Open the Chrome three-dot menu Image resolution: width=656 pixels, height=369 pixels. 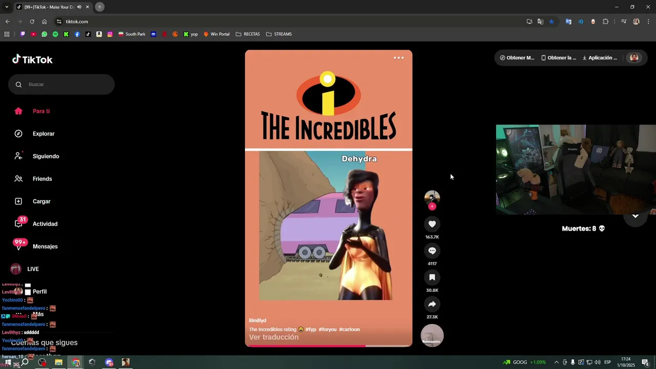648,22
